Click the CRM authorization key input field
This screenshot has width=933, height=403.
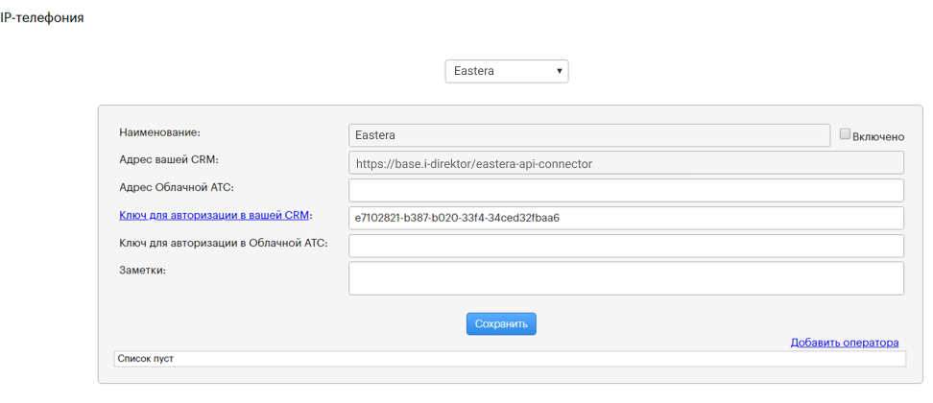(625, 218)
